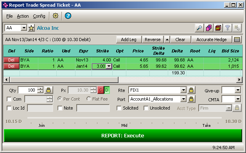Open the settings gear in the toolbar

click(x=56, y=16)
